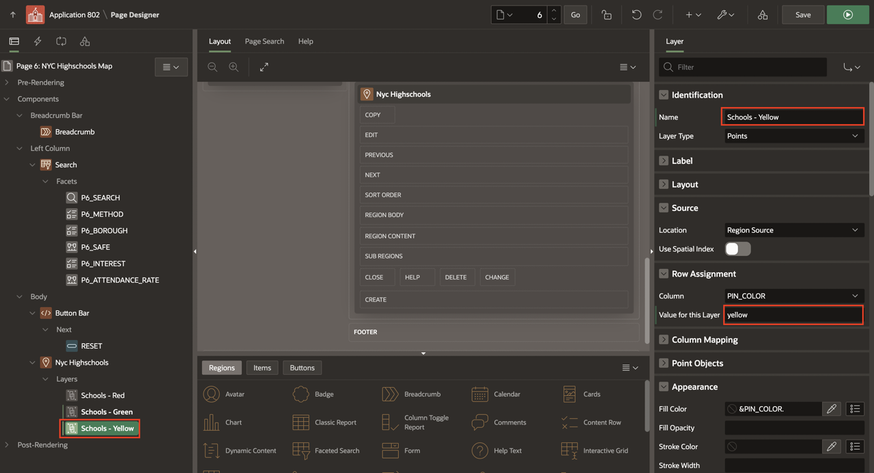Click the Save button
874x473 pixels.
click(803, 14)
